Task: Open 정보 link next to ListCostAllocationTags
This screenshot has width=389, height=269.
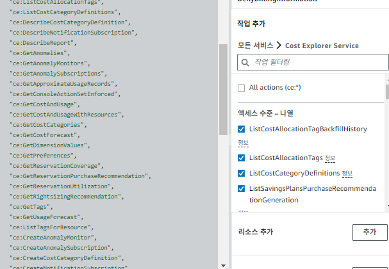Action: 330,158
